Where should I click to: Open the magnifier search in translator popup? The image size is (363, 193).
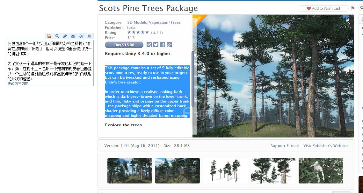tap(57, 36)
